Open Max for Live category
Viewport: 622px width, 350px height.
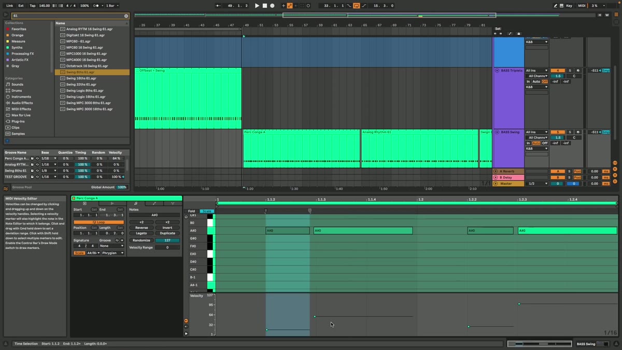tap(21, 115)
